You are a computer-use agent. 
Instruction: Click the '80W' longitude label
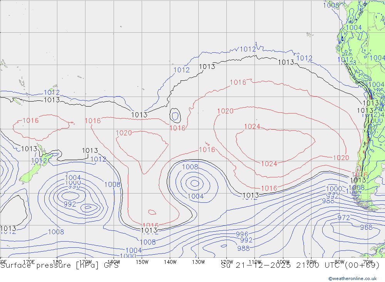[x=340, y=262]
